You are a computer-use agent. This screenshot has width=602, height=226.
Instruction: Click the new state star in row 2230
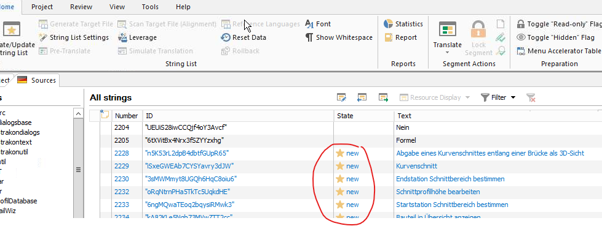[x=340, y=179]
